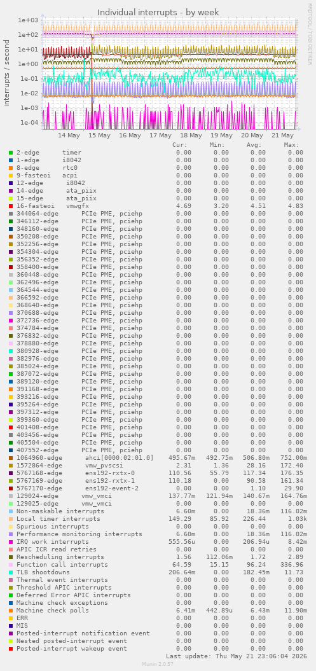Select the cyan swatch for TLB shootdowns
Viewport: 316px width, 671px height.
pos(11,572)
